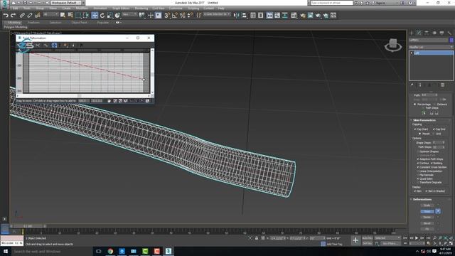This screenshot has height=256, width=455.
Task: Collapse the Skin Parameters rollout
Action: [x=424, y=120]
